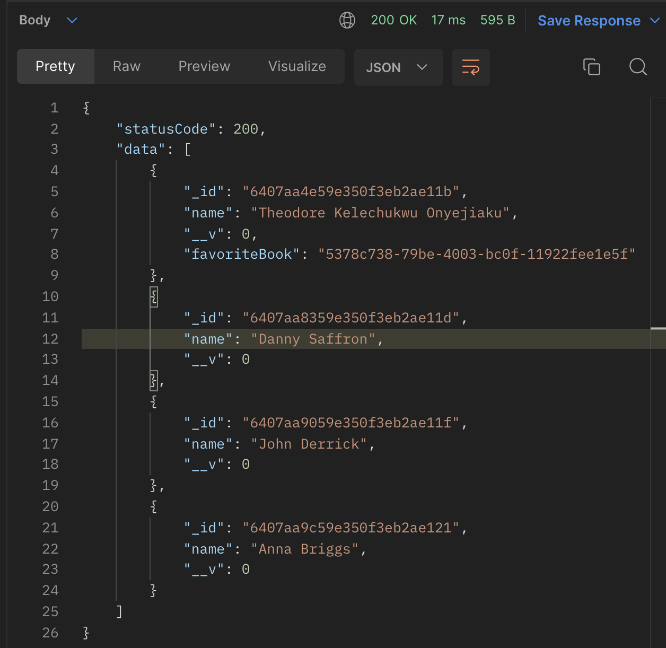Viewport: 666px width, 648px height.
Task: Click the id value "6407aa9059e350f3eb2ae11f"
Action: click(351, 423)
